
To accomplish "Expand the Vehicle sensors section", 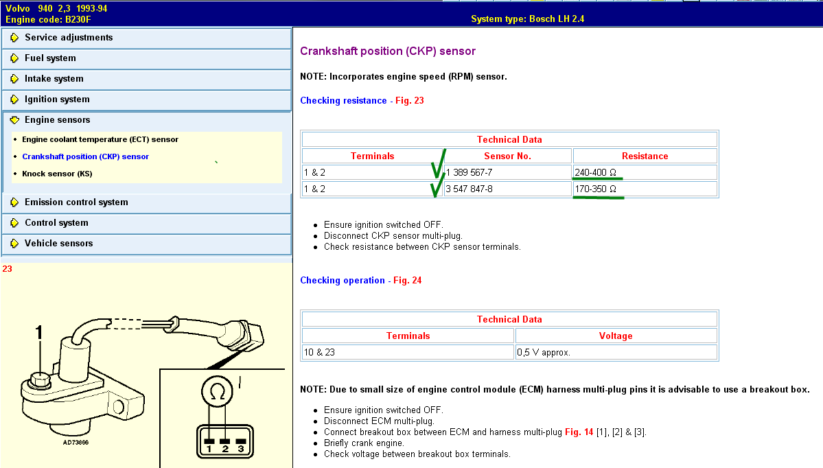I will click(147, 244).
